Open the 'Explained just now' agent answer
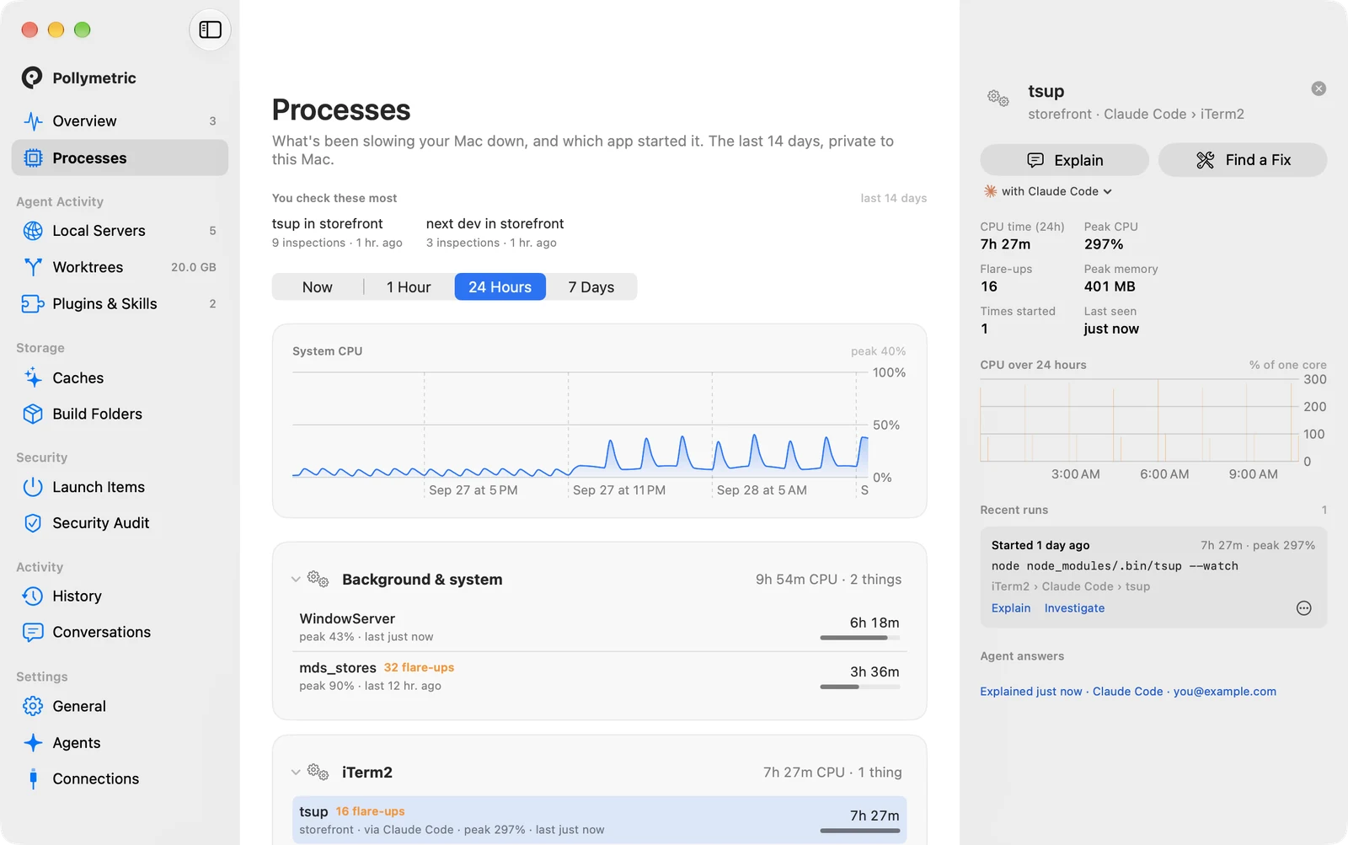 1128,692
